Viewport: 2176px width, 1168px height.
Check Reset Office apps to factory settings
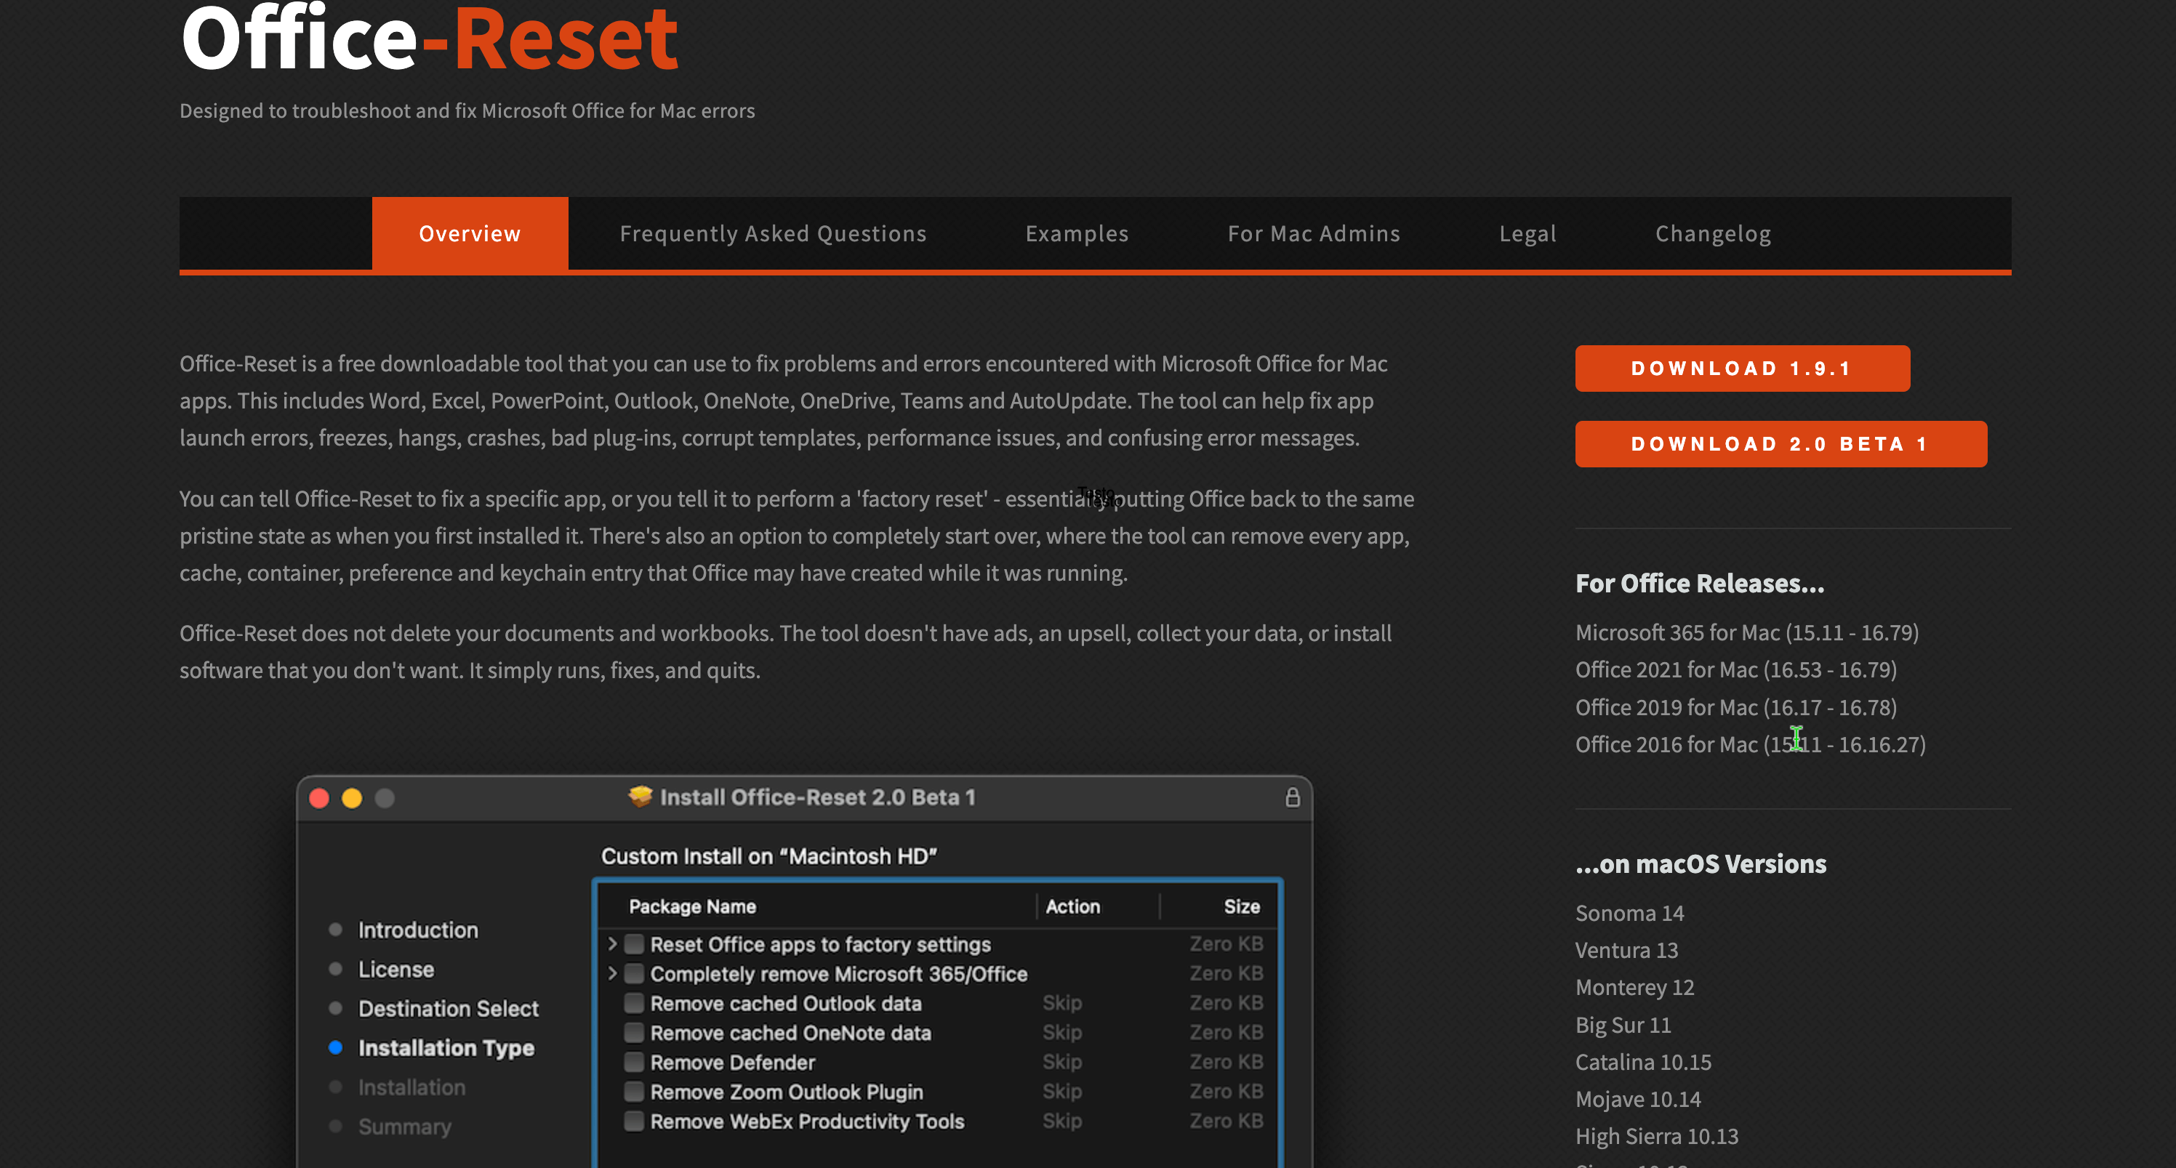click(633, 944)
